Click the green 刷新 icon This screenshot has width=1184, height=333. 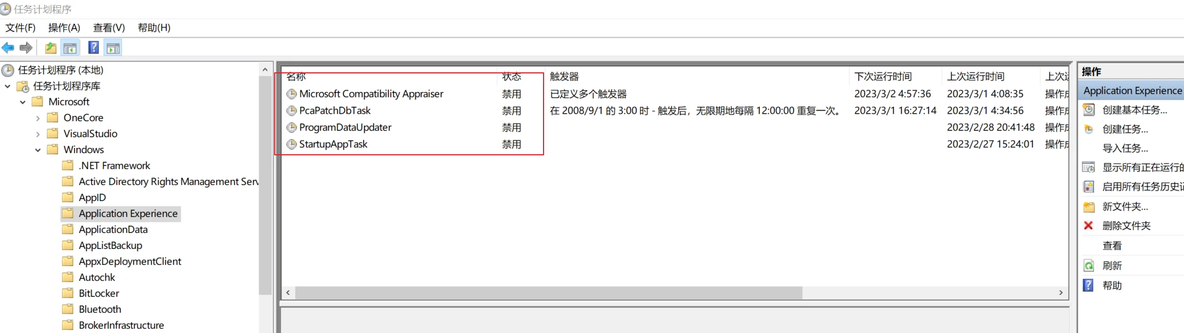point(1089,265)
